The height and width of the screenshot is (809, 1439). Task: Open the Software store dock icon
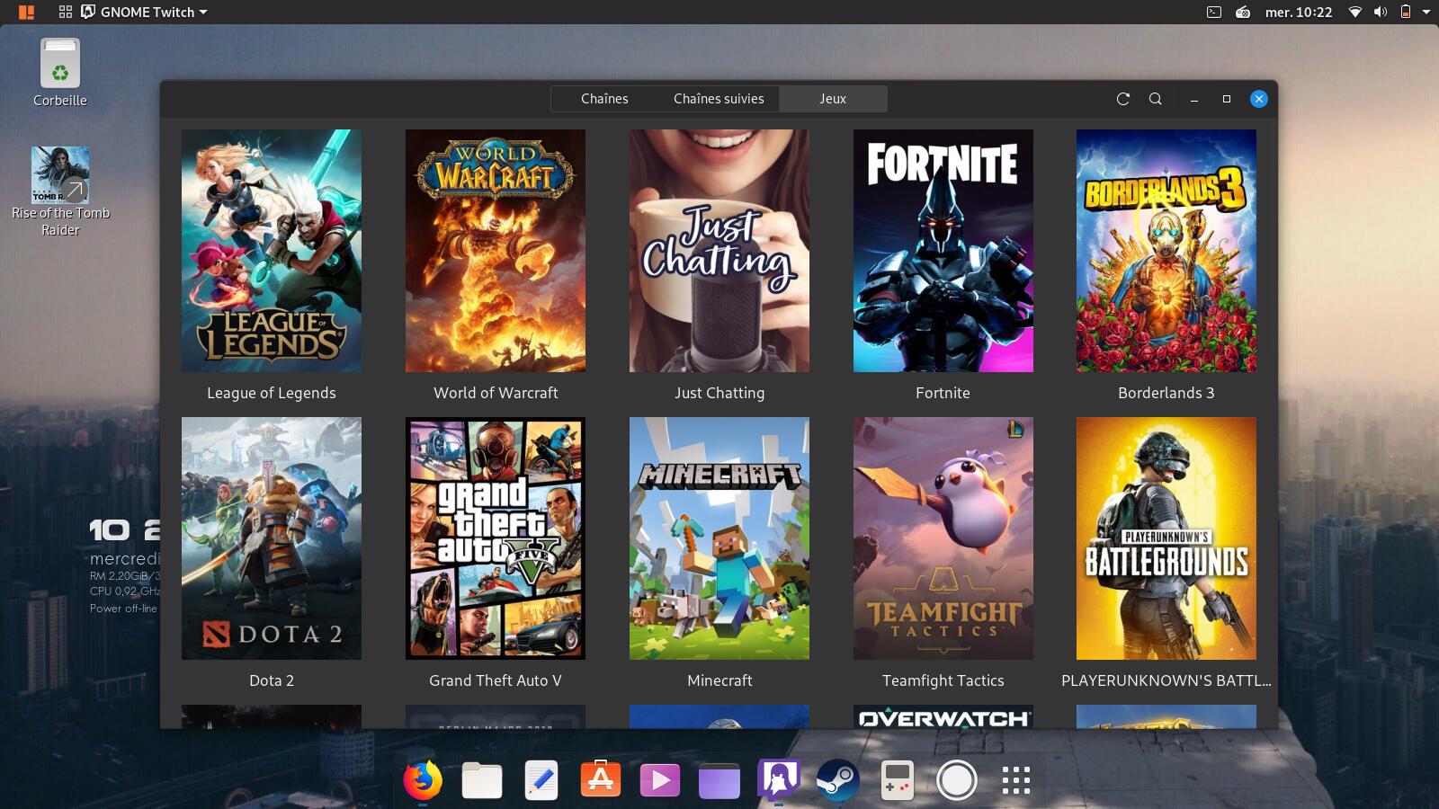click(x=601, y=778)
